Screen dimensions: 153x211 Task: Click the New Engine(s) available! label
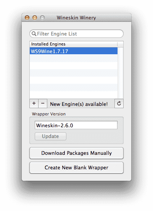coord(79,104)
